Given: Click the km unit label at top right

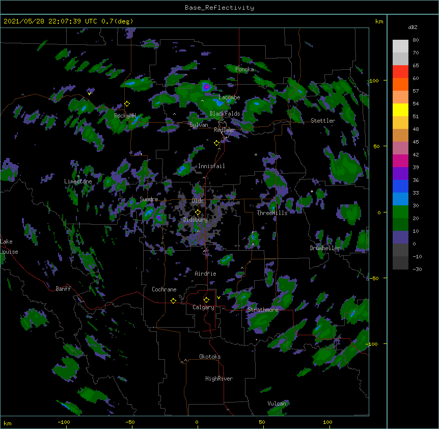Looking at the screenshot, I should pos(379,21).
